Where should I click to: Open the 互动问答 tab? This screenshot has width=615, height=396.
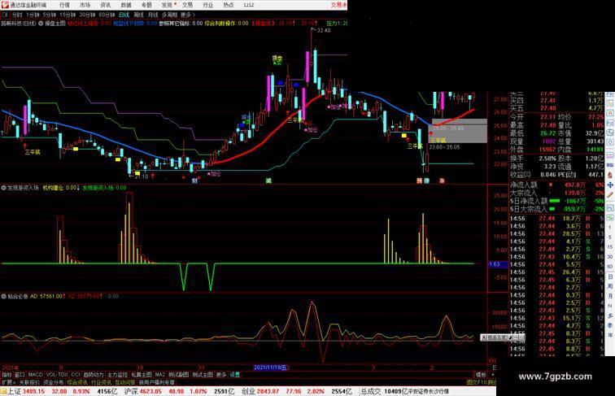point(125,382)
